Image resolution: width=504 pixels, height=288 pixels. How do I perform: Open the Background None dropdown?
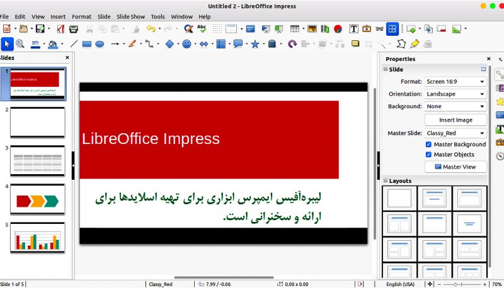pos(455,106)
